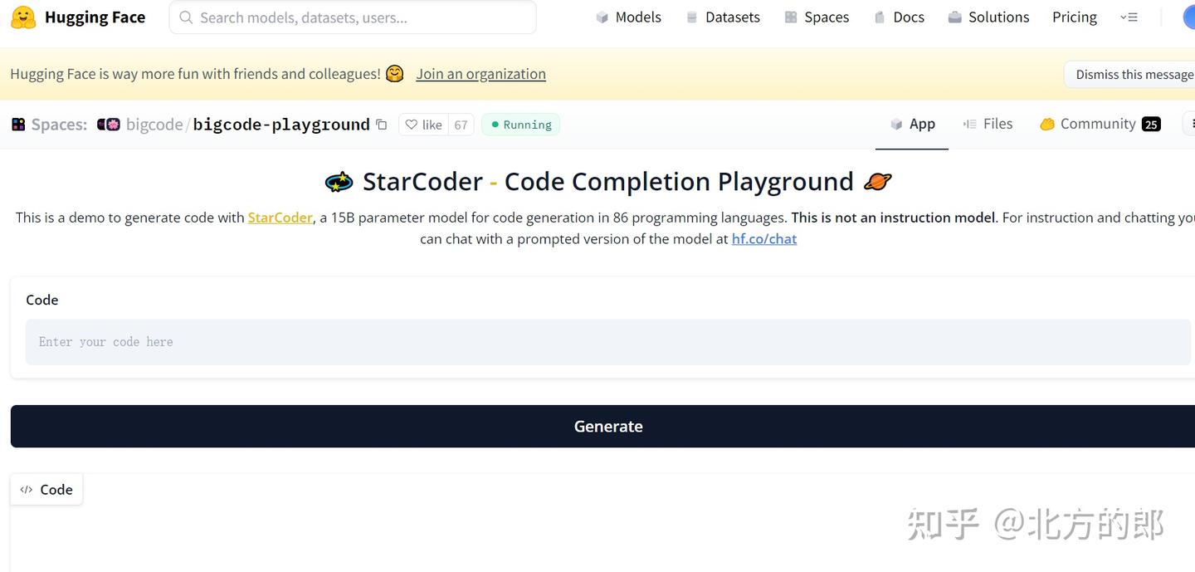Click the </> icon on the Code output tab
Image resolution: width=1195 pixels, height=572 pixels.
tap(27, 489)
